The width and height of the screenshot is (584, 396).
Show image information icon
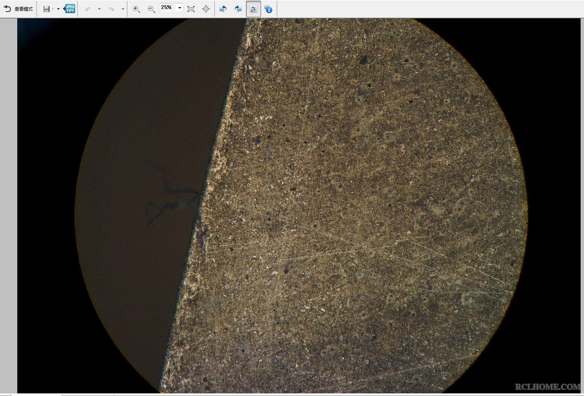(x=269, y=9)
